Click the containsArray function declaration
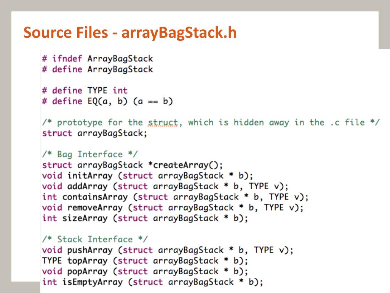Screen dimensions: 390x293 (x=175, y=197)
